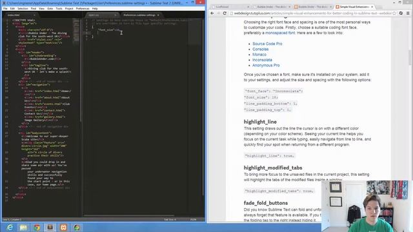Click the Chrome back arrow
413x232 pixels.
pos(212,13)
